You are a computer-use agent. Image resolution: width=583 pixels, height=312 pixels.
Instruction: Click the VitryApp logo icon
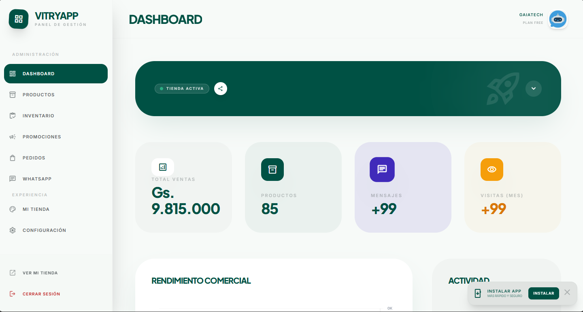19,19
